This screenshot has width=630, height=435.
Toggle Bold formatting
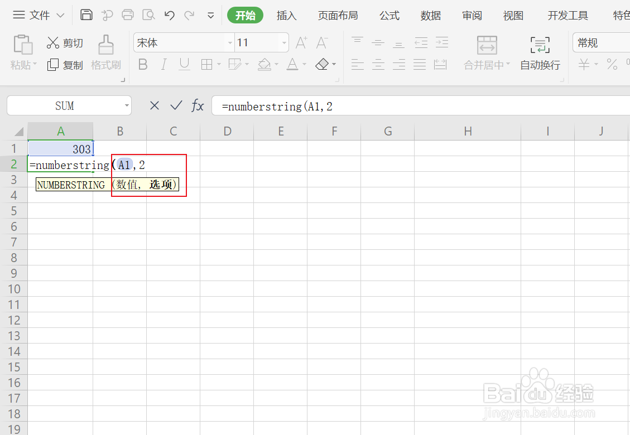[142, 64]
